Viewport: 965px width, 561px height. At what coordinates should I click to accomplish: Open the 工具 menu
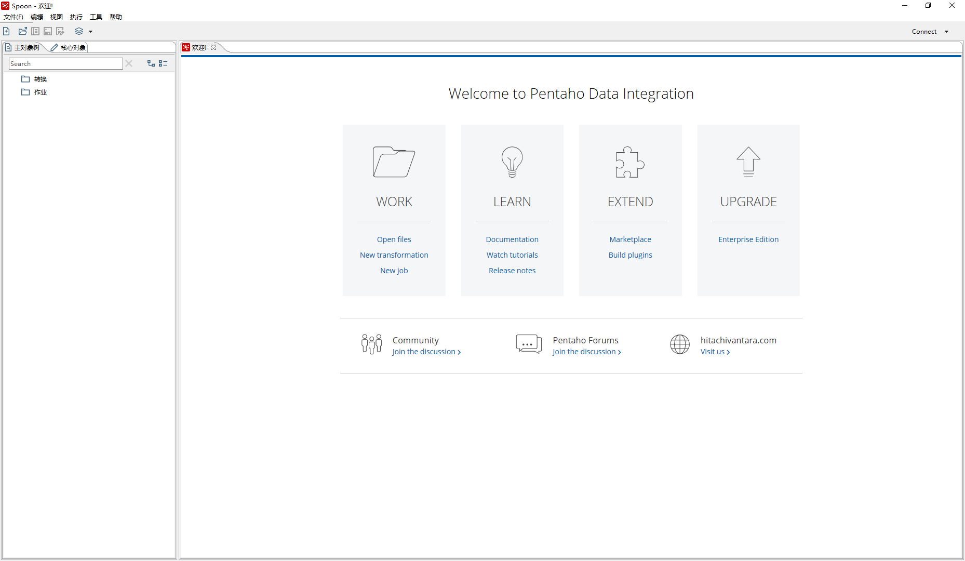[x=96, y=17]
